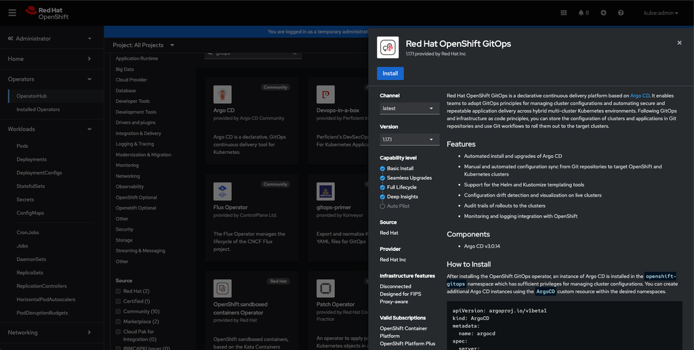Open the Project: All Projects selector
Image resolution: width=694 pixels, height=350 pixels.
pyautogui.click(x=143, y=45)
